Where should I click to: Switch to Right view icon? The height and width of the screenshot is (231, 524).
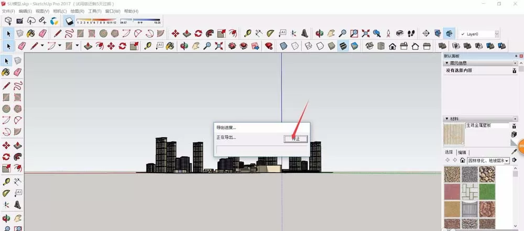tap(403, 46)
